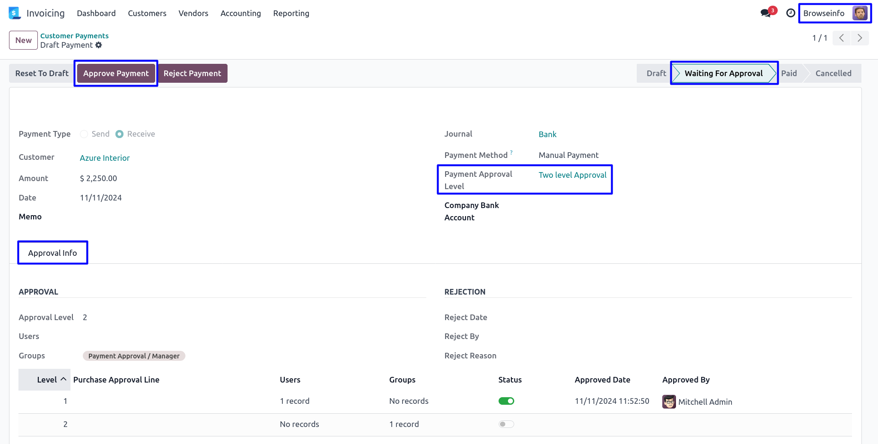878x444 pixels.
Task: Open the chat messages icon
Action: pyautogui.click(x=765, y=13)
